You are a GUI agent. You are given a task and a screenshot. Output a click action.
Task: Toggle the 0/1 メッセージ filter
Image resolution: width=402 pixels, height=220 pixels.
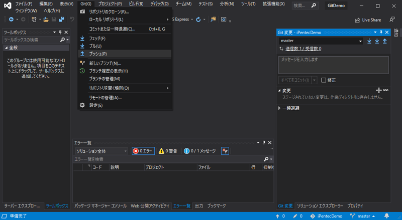click(x=200, y=151)
